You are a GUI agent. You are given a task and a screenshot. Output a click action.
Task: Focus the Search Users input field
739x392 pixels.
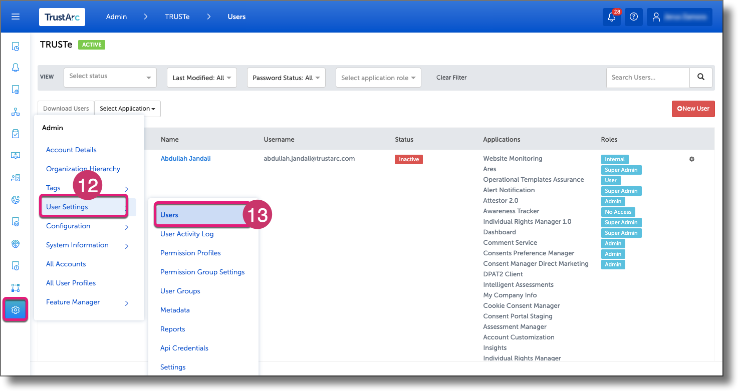648,78
